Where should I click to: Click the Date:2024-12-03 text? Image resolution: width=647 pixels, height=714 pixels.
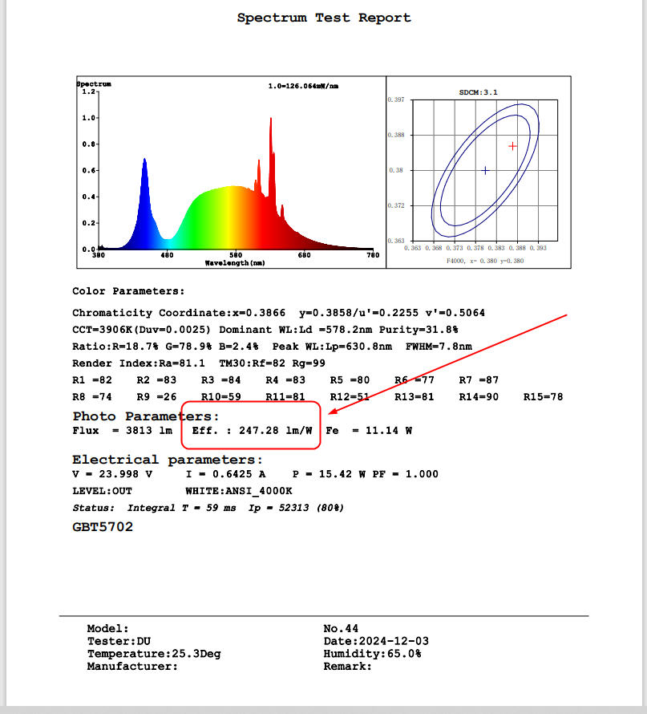(x=376, y=642)
